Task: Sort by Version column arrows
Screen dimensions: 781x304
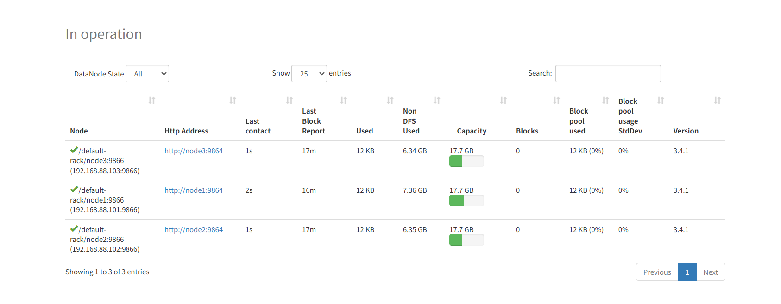Action: [x=717, y=101]
